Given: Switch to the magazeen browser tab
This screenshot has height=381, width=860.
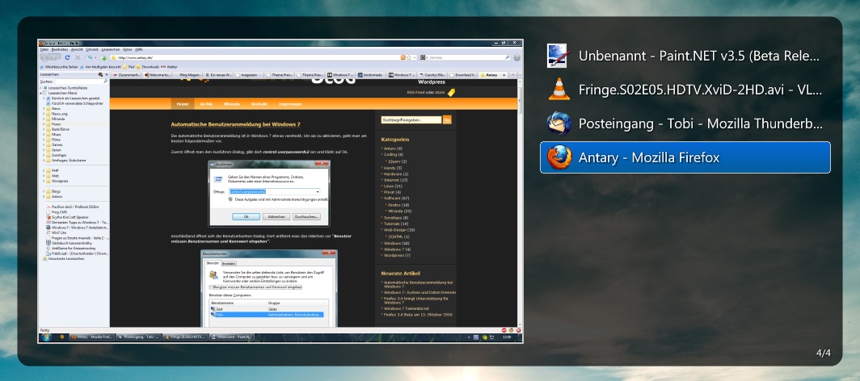Looking at the screenshot, I should tap(248, 75).
